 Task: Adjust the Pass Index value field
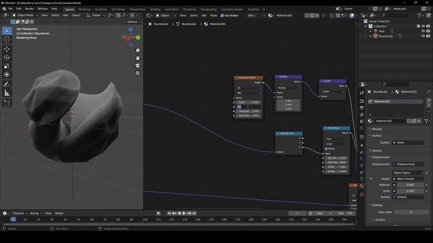coord(411,212)
